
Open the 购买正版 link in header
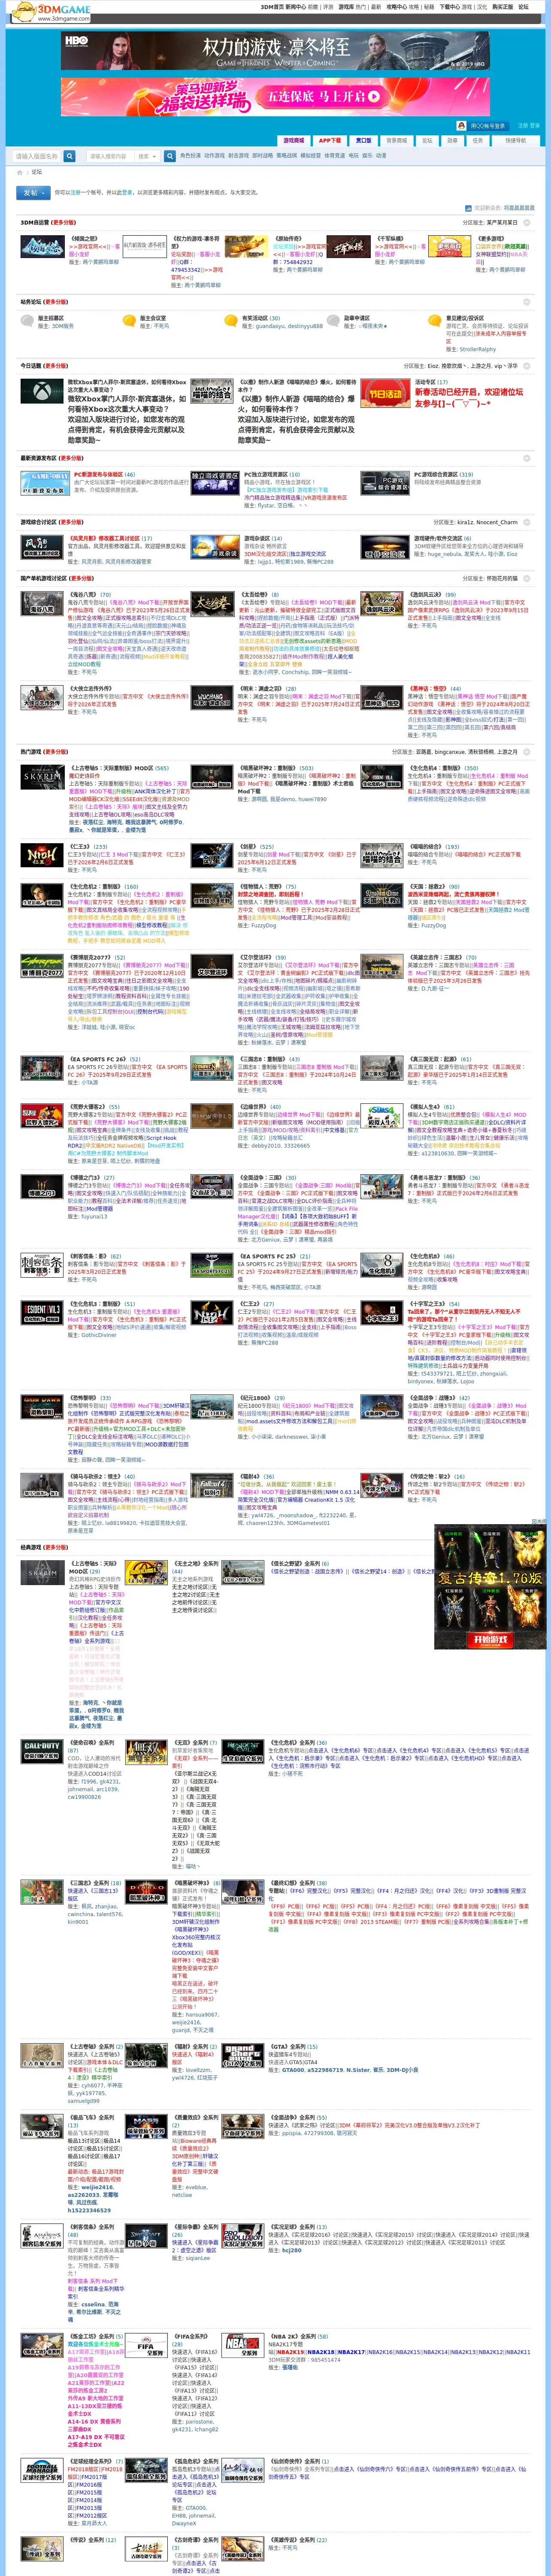502,7
